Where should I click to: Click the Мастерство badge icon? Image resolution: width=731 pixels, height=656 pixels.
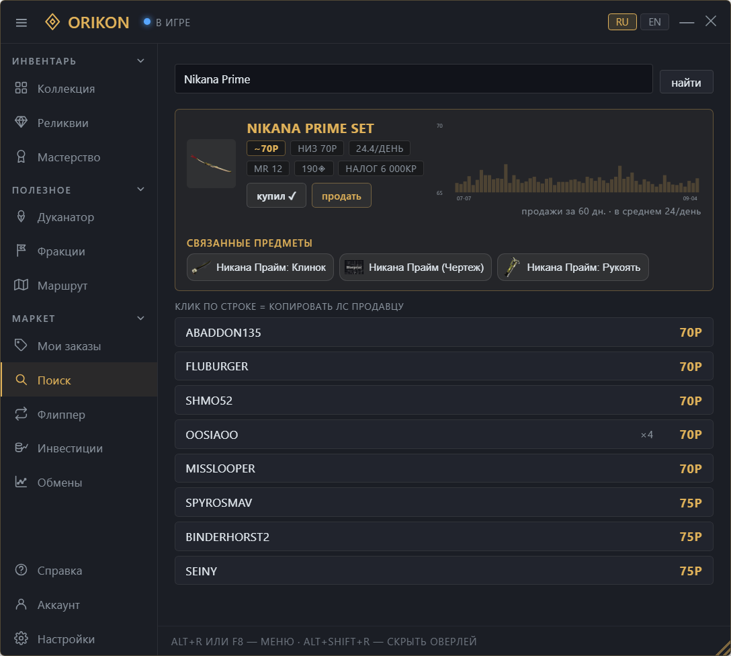[x=21, y=157]
